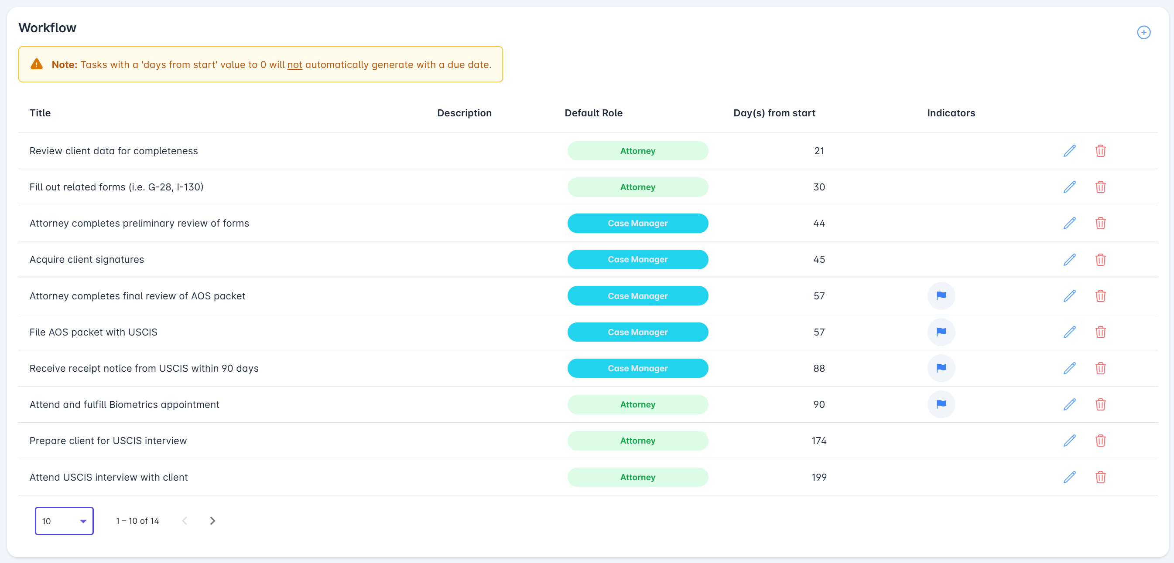Click the flag on the 'Attorney completes final review' row
Viewport: 1174px width, 563px height.
coord(941,296)
